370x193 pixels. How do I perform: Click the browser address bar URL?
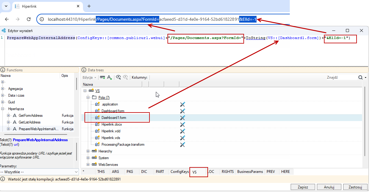coord(152,19)
